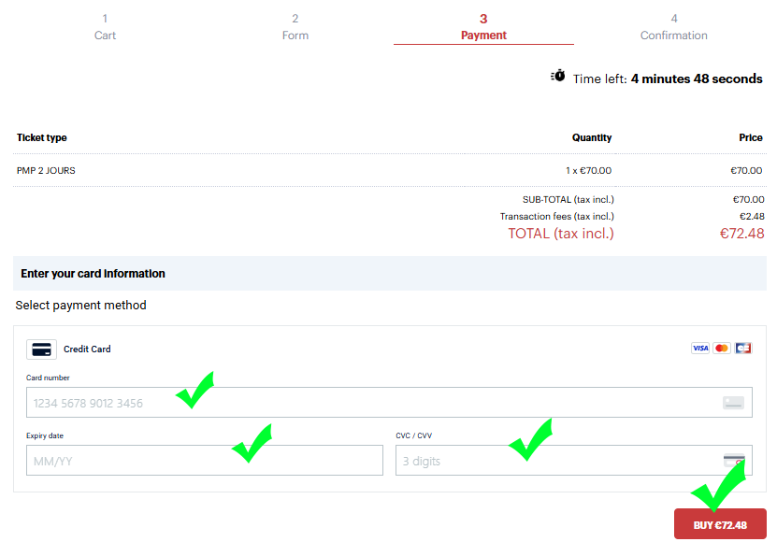The height and width of the screenshot is (542, 777).
Task: Select the Credit Card payment method label
Action: click(87, 349)
